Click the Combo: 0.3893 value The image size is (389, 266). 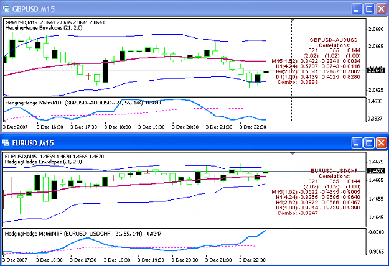tap(298, 82)
